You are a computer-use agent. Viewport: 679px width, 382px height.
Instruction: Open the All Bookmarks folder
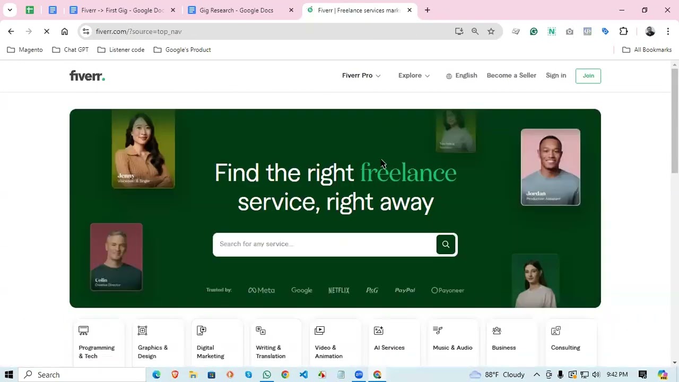pos(647,50)
